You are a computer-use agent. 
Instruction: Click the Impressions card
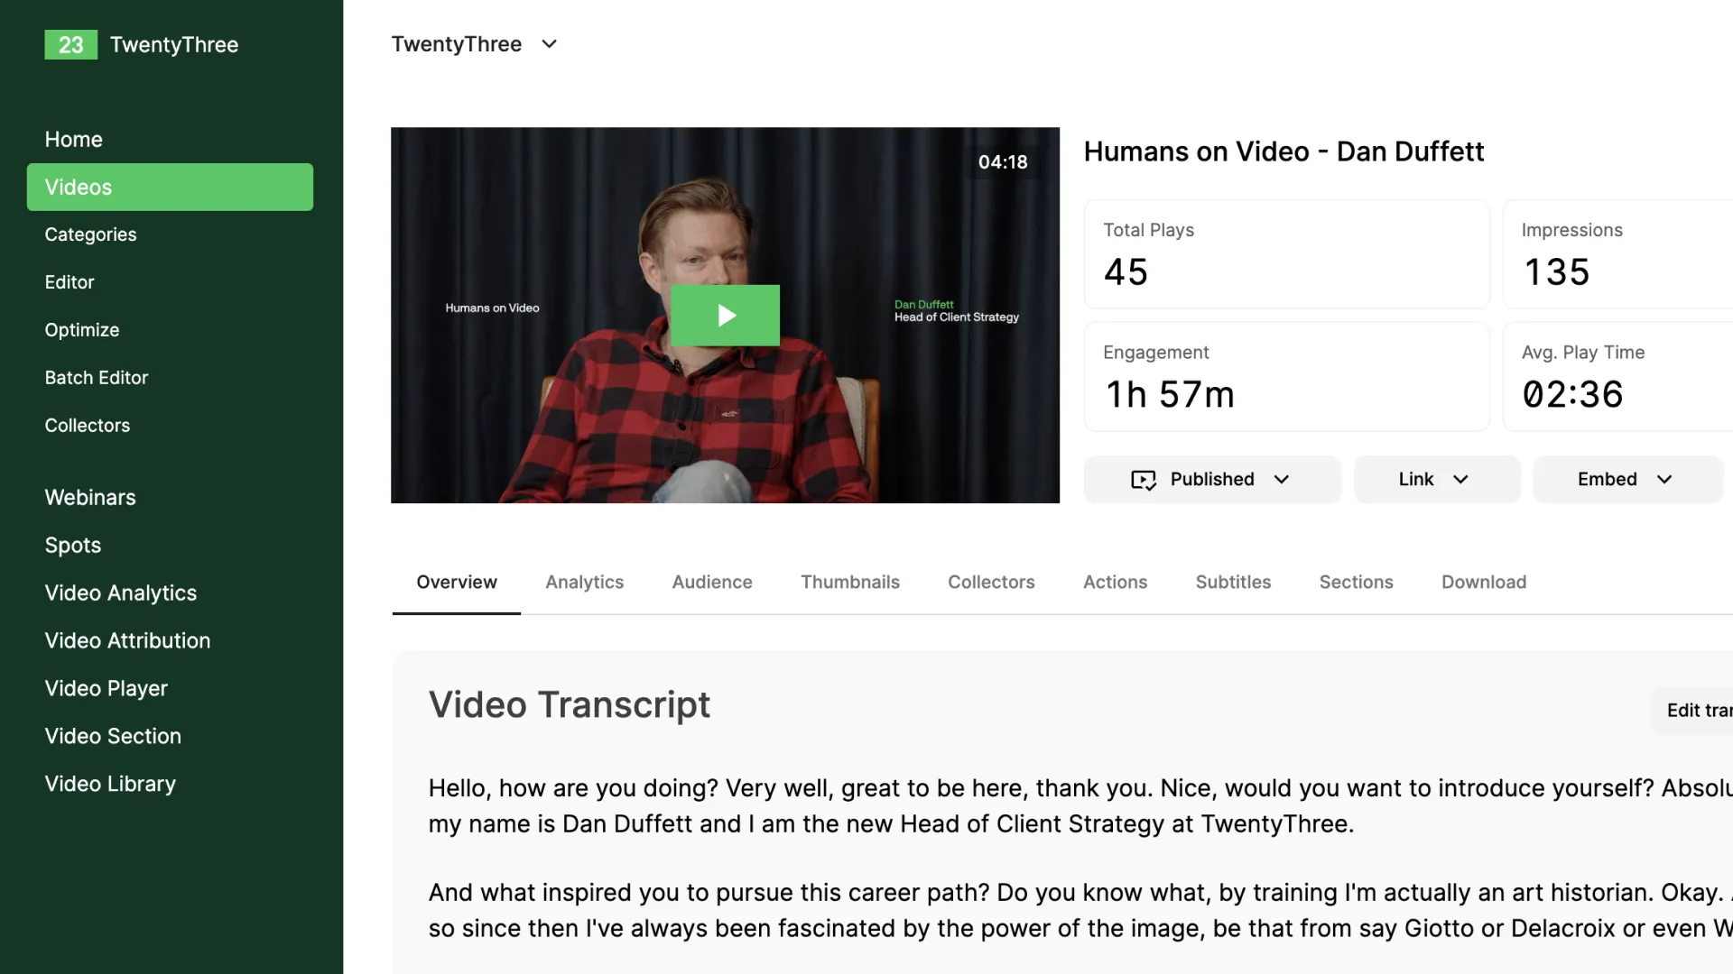[1618, 254]
